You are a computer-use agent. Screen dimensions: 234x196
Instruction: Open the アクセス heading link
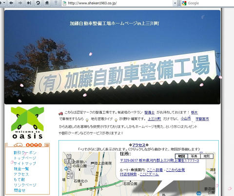point(138,145)
